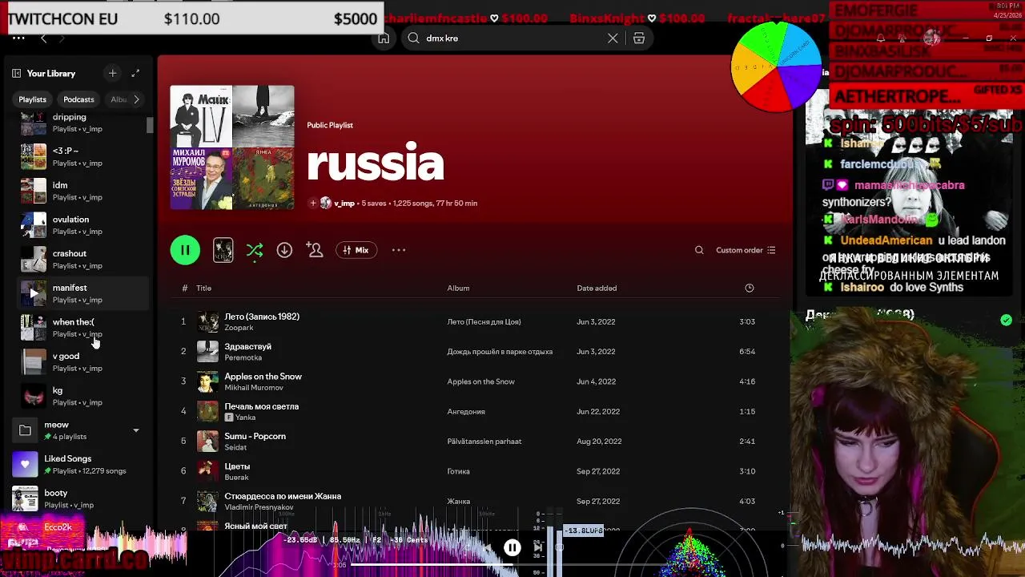Pause playback with the green button
The height and width of the screenshot is (577, 1025).
[x=185, y=250]
